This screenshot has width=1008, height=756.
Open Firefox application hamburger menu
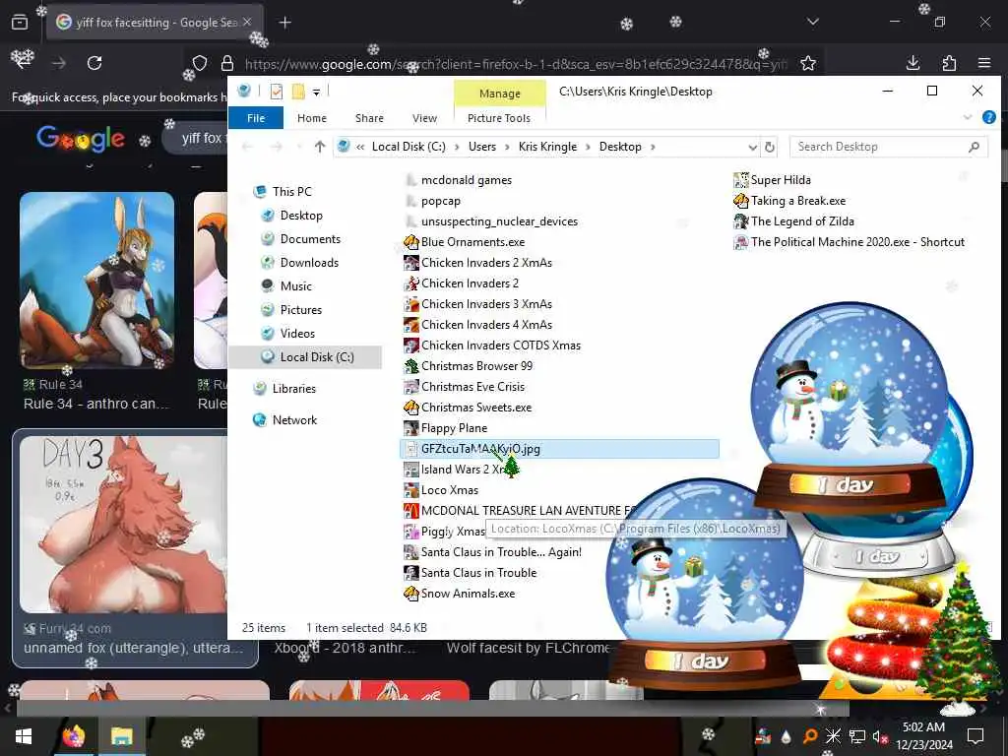tap(984, 63)
